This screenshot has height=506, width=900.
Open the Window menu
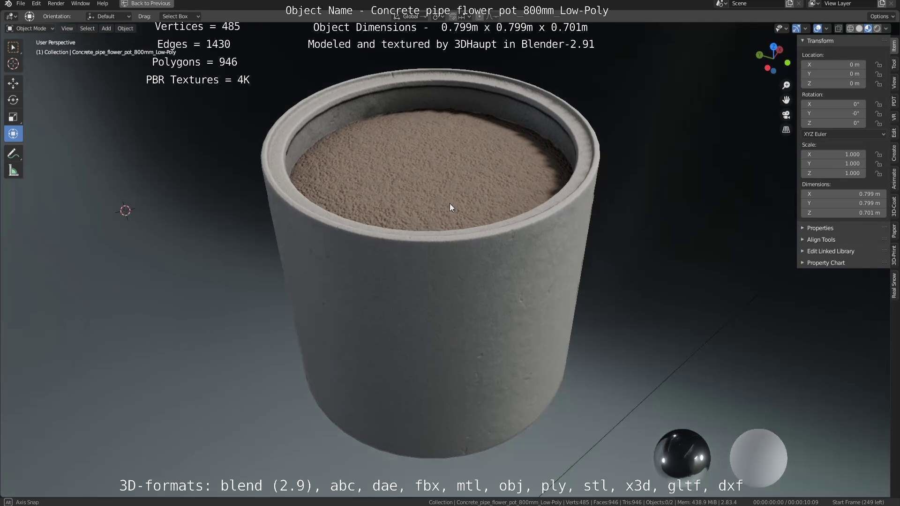(80, 3)
